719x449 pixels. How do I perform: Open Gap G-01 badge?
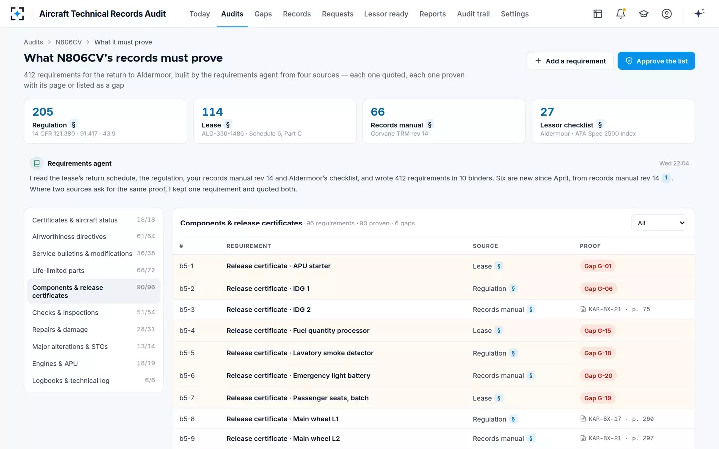click(598, 266)
